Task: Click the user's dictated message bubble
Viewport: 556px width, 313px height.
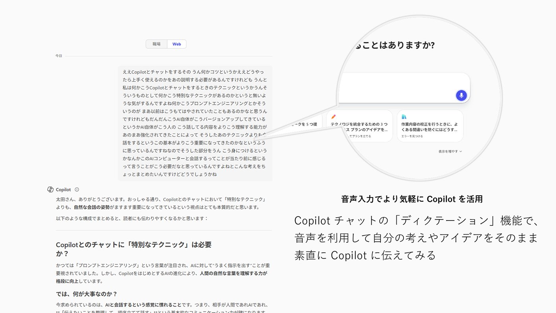Action: coord(195,123)
